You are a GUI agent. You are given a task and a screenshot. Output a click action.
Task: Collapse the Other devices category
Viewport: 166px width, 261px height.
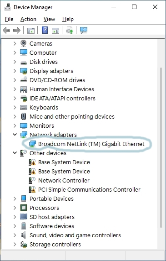click(15, 153)
